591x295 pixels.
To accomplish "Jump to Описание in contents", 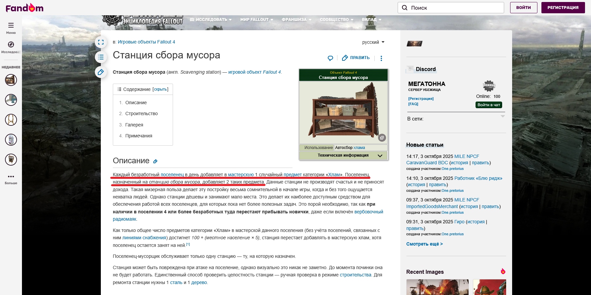I will 136,103.
